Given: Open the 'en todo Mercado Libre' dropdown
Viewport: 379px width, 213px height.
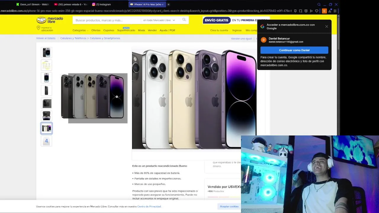Looking at the screenshot, I should [x=159, y=20].
